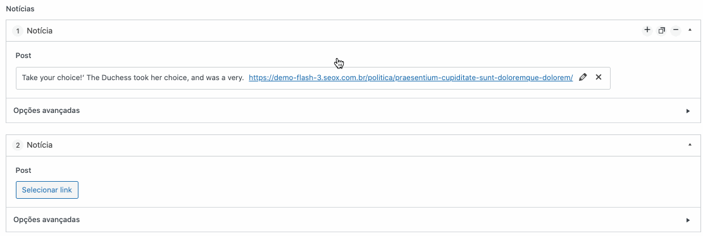Click the Notícias section heading
The width and height of the screenshot is (703, 236).
(20, 8)
